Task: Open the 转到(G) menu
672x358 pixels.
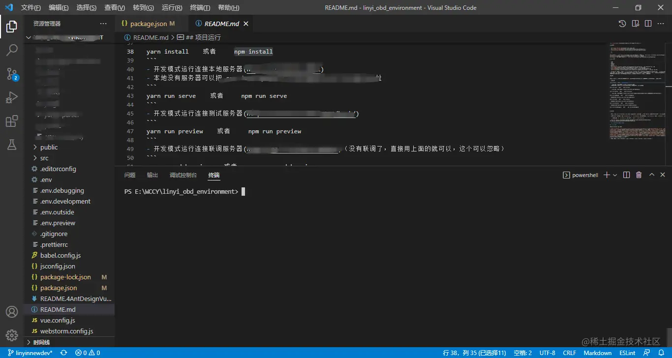Action: coord(143,7)
